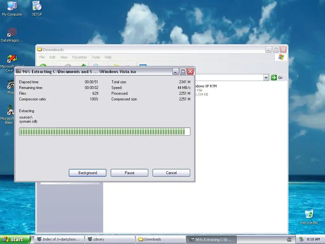Open the View menu in Downloads window

pyautogui.click(x=64, y=57)
